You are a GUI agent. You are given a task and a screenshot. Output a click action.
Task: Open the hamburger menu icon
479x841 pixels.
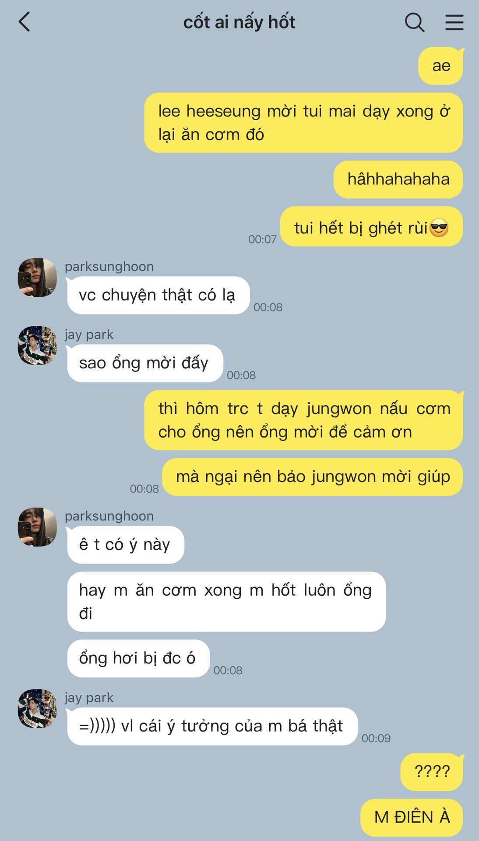[x=454, y=22]
